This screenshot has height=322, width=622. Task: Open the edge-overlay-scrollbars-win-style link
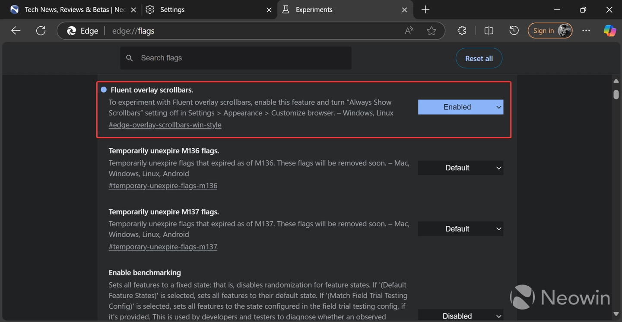(165, 125)
